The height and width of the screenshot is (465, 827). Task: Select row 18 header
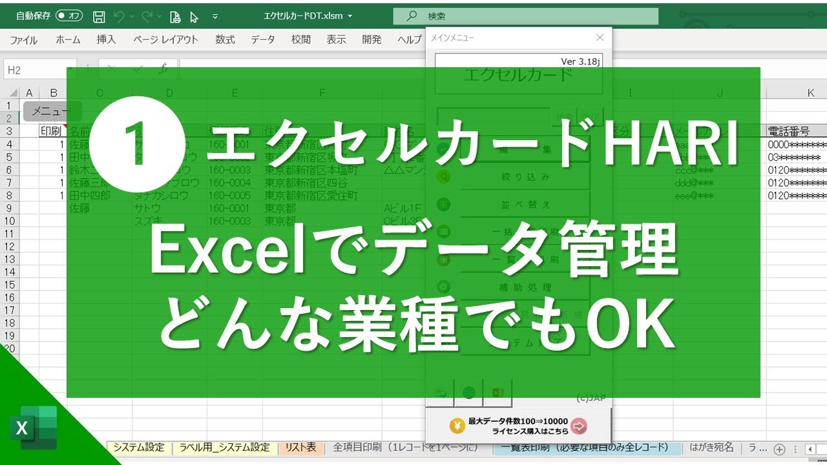pyautogui.click(x=10, y=323)
